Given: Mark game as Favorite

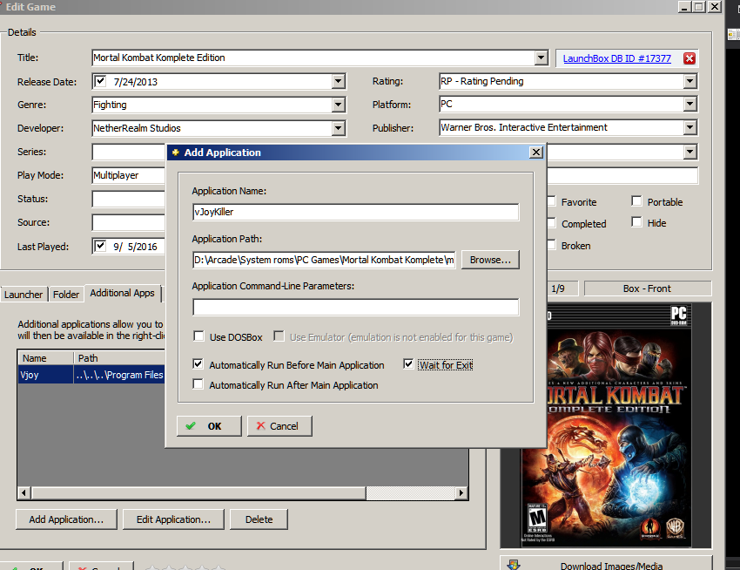Looking at the screenshot, I should point(551,202).
